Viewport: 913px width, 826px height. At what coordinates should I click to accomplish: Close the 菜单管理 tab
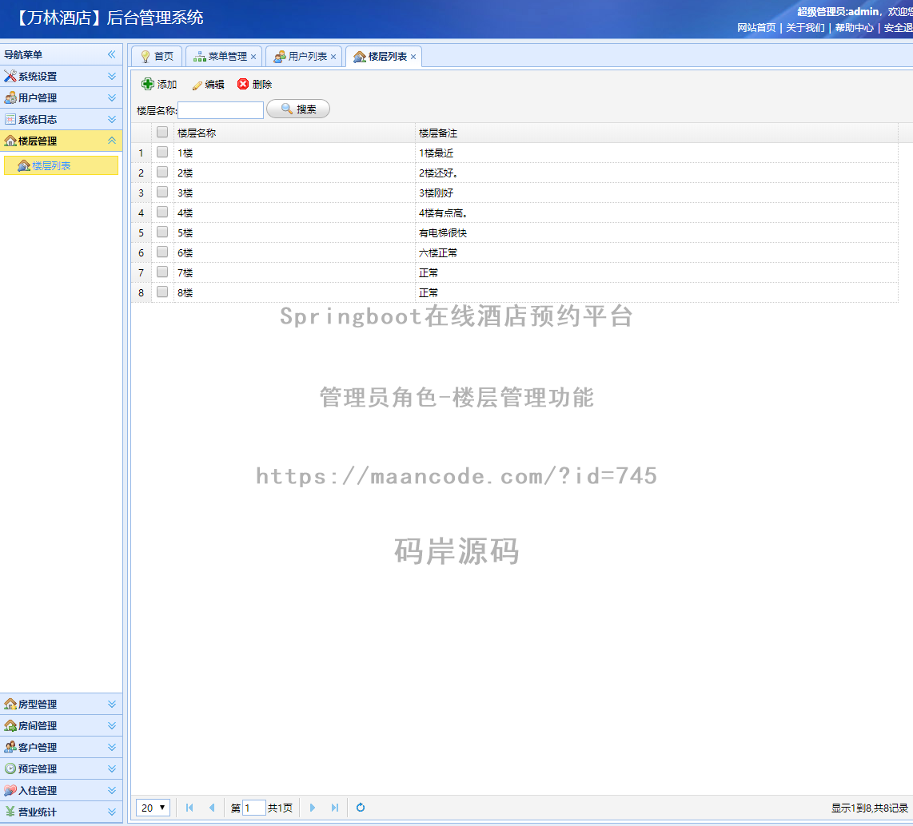pyautogui.click(x=253, y=57)
